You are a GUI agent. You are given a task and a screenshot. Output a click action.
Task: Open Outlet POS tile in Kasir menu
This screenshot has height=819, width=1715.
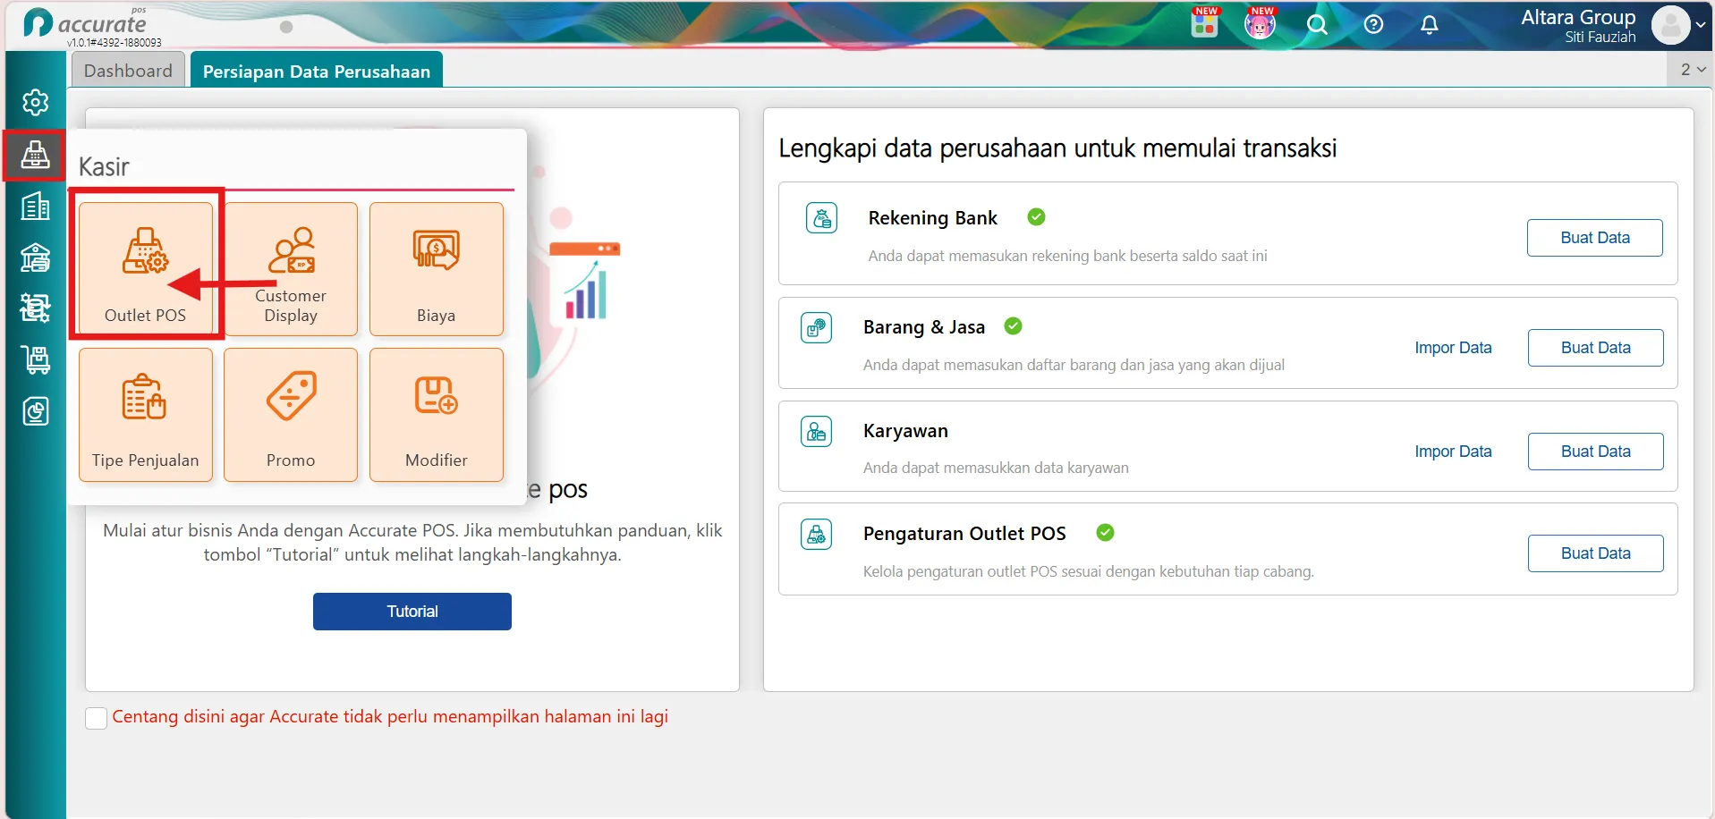click(146, 268)
